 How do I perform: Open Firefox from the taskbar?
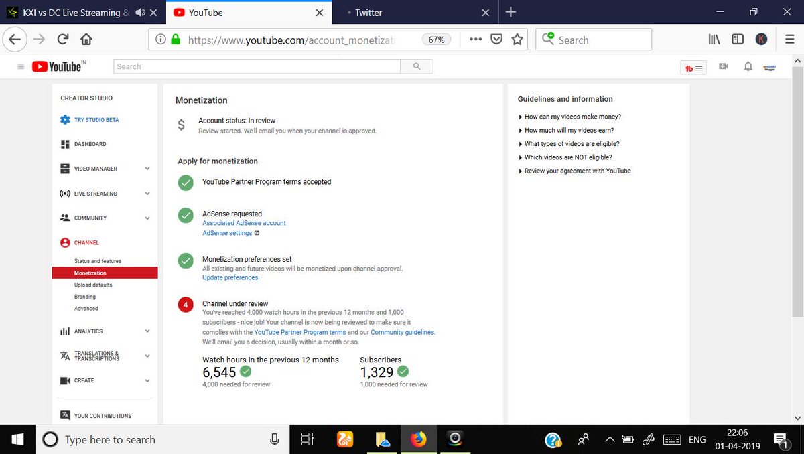[419, 439]
